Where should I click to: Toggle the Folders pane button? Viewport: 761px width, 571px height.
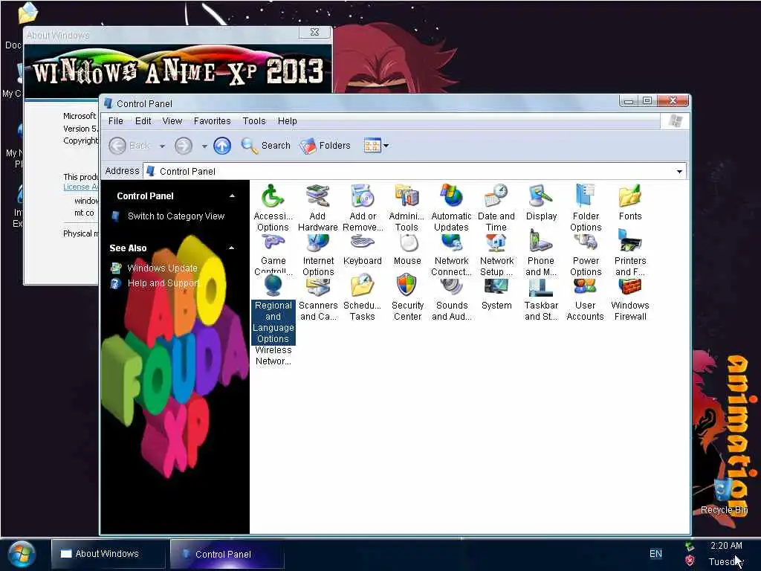tap(325, 146)
